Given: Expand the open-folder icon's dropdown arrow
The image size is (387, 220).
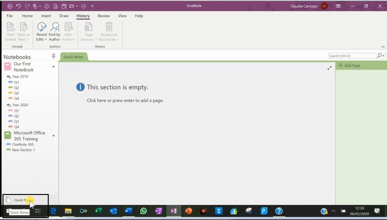Looking at the screenshot, I should (77, 6).
